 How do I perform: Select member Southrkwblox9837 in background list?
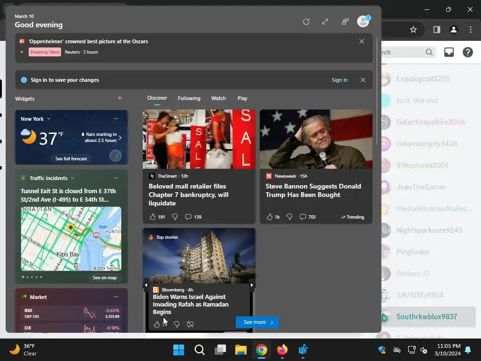428,316
